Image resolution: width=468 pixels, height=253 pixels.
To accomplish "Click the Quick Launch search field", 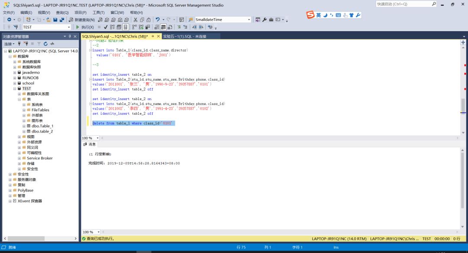I will (403, 4).
